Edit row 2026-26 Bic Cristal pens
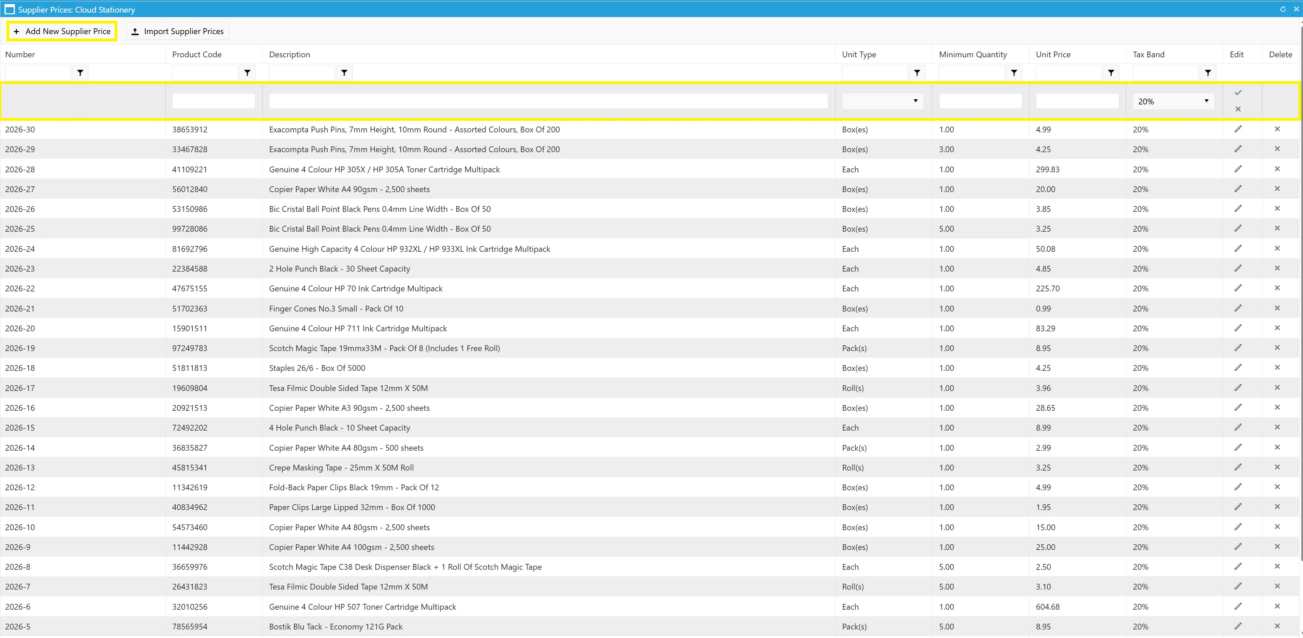Image resolution: width=1303 pixels, height=638 pixels. point(1238,208)
